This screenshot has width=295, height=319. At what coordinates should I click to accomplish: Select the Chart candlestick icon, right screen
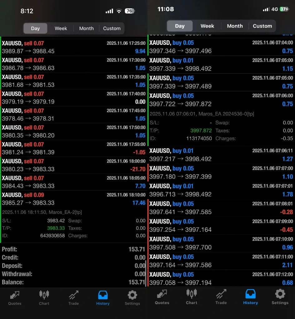click(191, 296)
